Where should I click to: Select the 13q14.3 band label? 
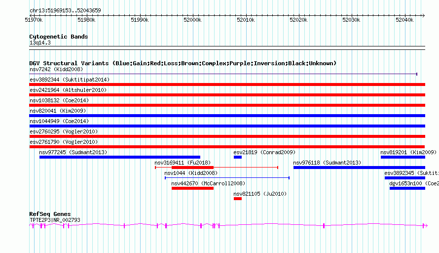[x=40, y=42]
